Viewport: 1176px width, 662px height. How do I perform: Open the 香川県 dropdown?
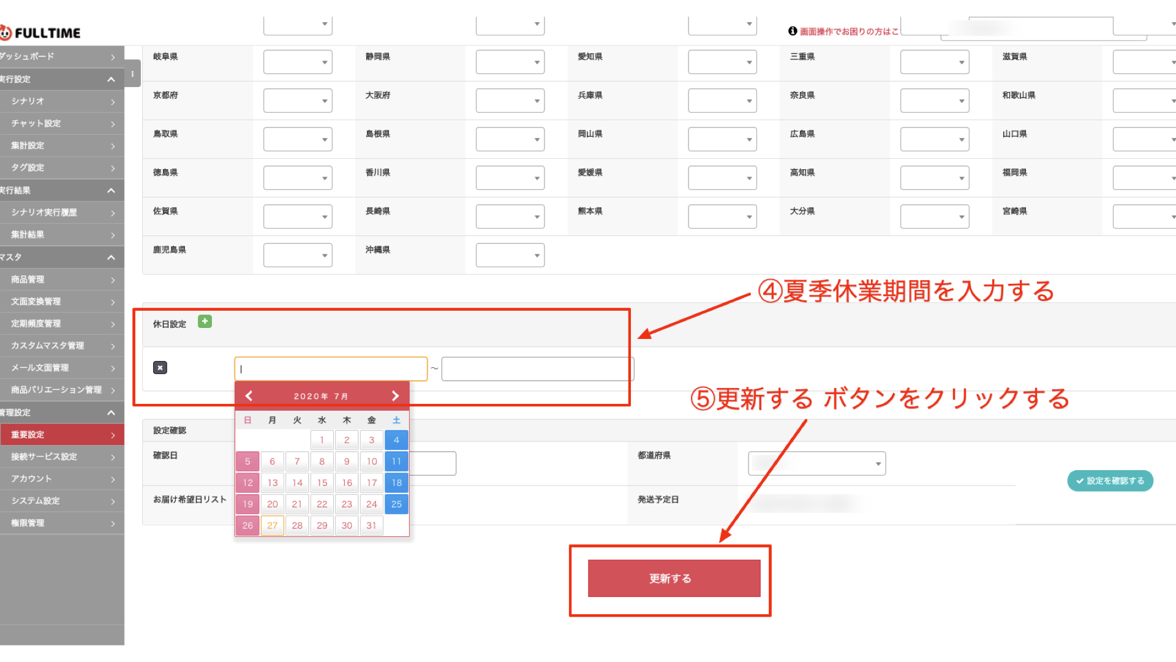[510, 178]
